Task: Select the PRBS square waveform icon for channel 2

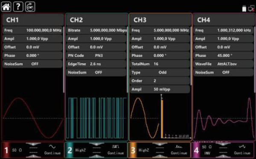Action: tap(115, 147)
